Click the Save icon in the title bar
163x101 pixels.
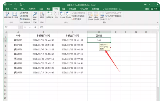(x=5, y=4)
